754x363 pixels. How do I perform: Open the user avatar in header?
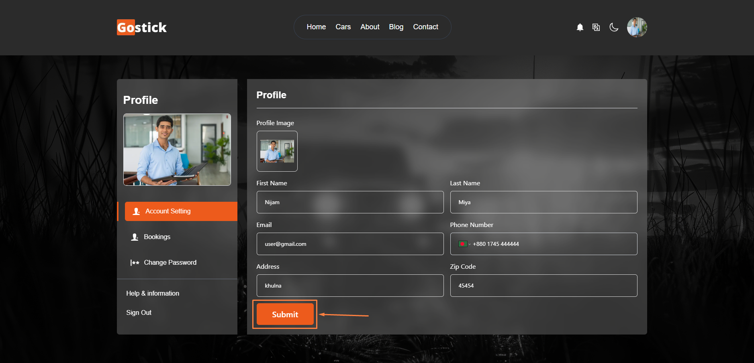coord(637,27)
